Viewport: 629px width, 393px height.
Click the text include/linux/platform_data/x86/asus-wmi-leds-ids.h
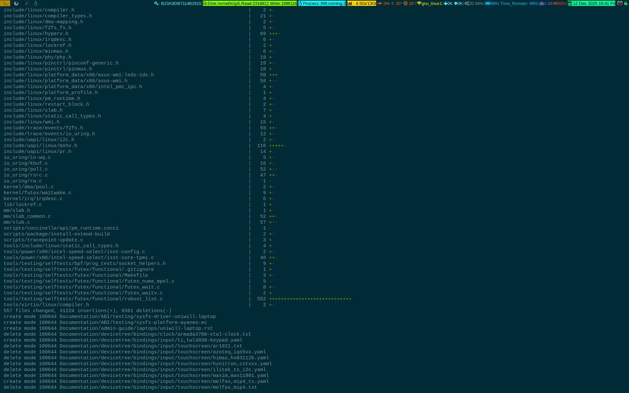tap(79, 75)
